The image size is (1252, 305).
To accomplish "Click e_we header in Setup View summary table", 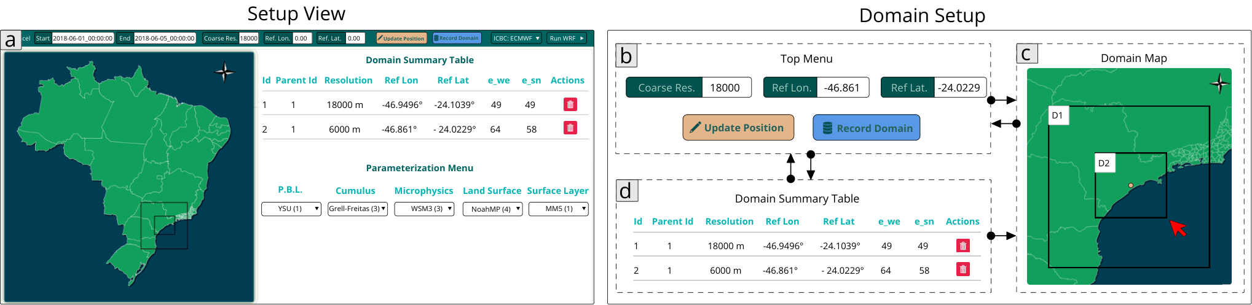I will click(x=499, y=80).
